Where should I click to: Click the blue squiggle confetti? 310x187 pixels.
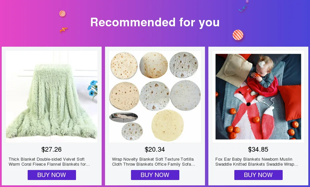[243, 9]
